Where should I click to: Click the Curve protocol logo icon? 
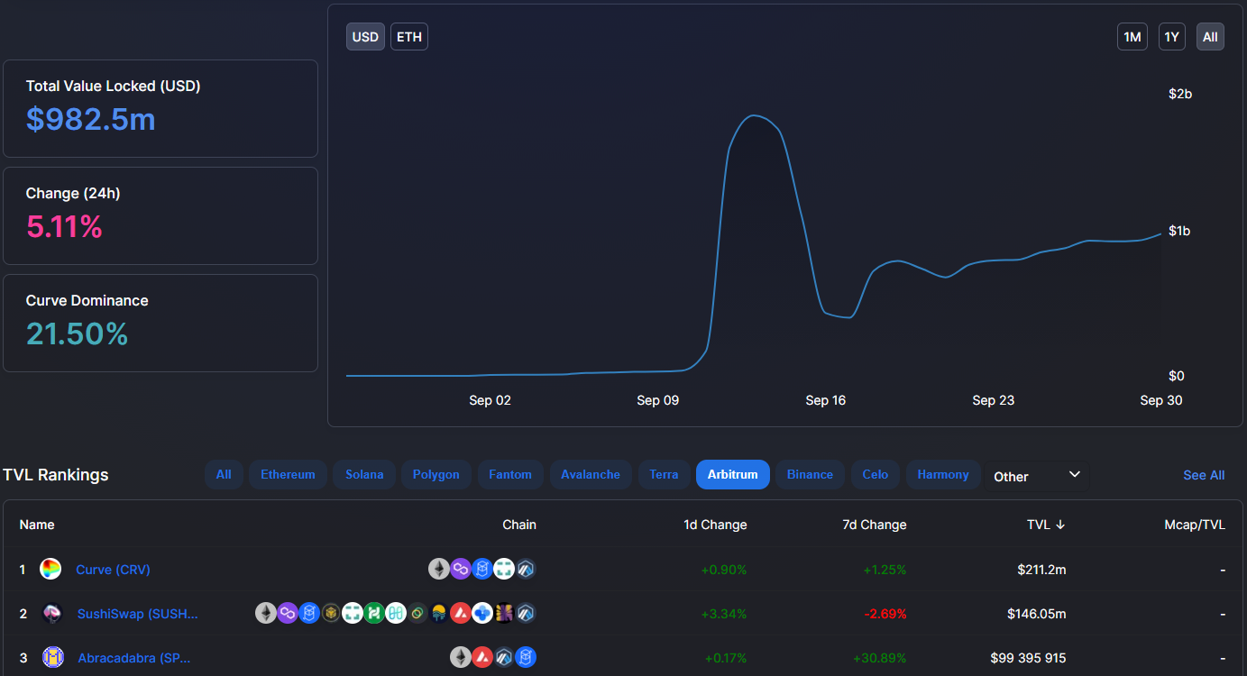click(x=50, y=570)
